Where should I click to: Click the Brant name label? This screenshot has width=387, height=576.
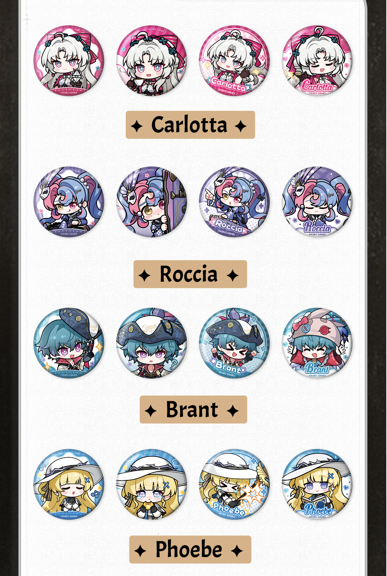pyautogui.click(x=193, y=410)
